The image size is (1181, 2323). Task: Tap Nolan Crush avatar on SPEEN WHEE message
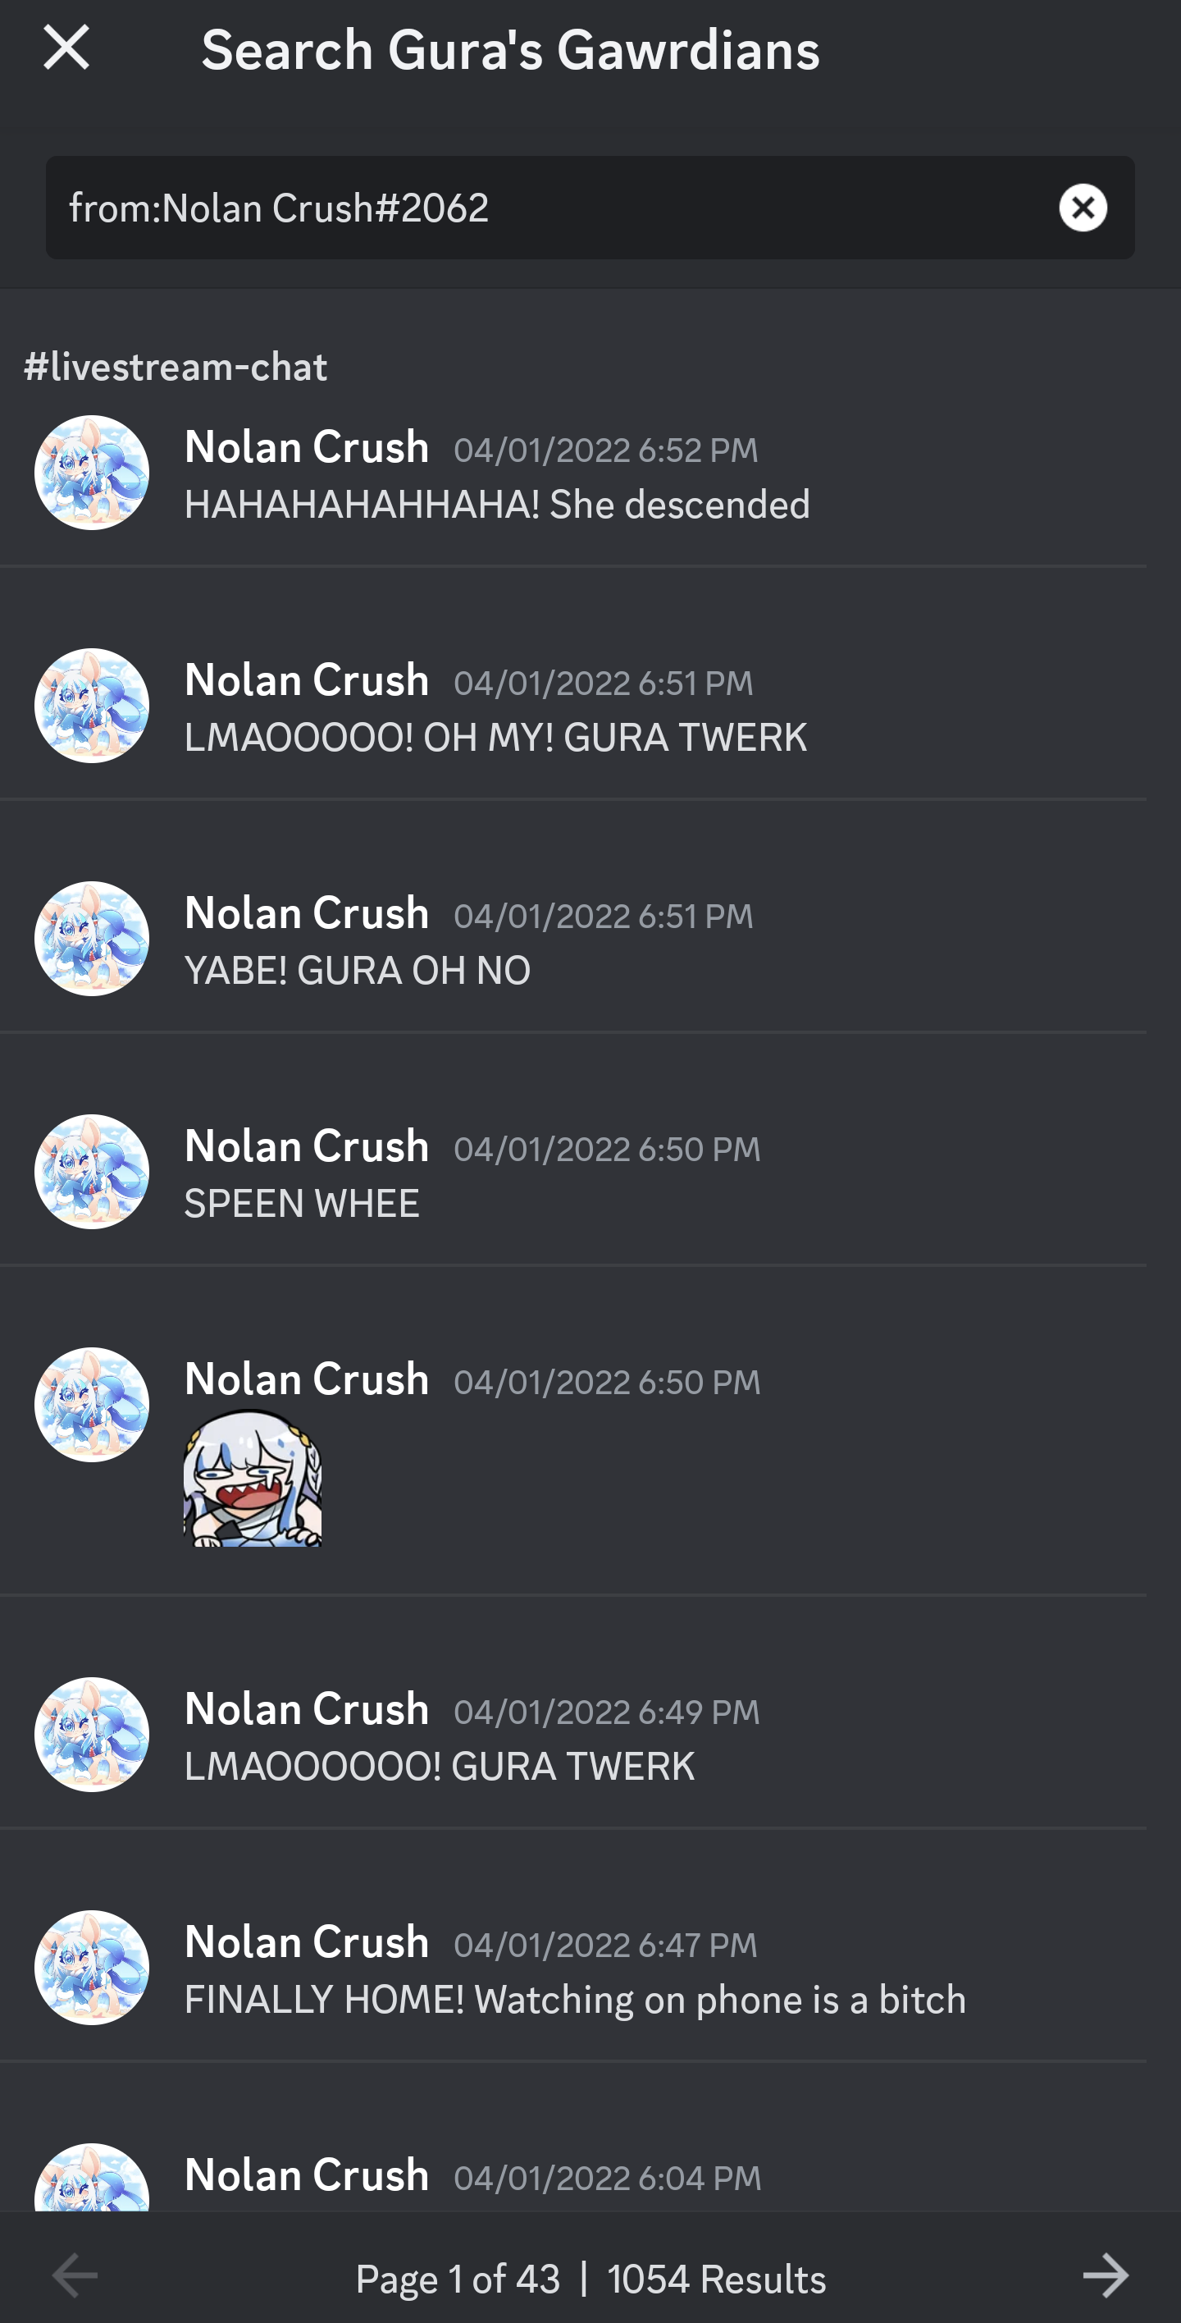(92, 1172)
